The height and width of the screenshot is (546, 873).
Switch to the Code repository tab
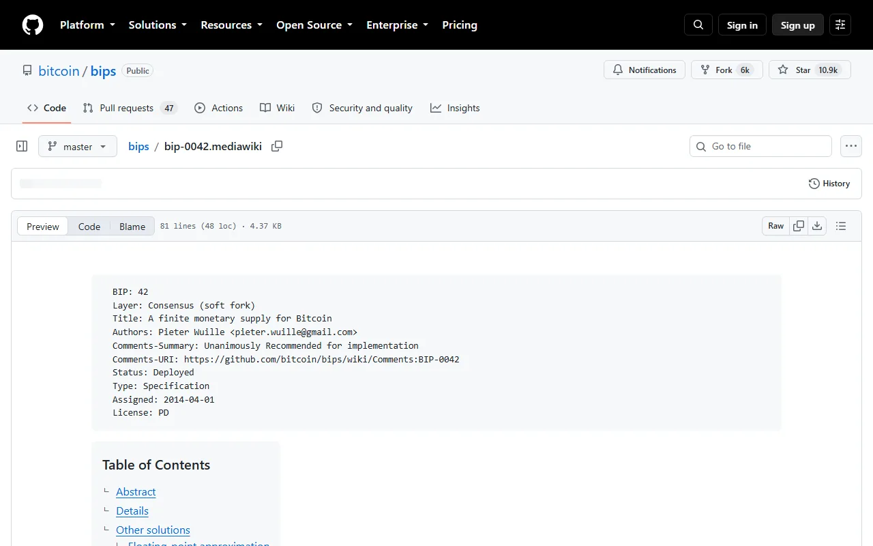pyautogui.click(x=46, y=108)
